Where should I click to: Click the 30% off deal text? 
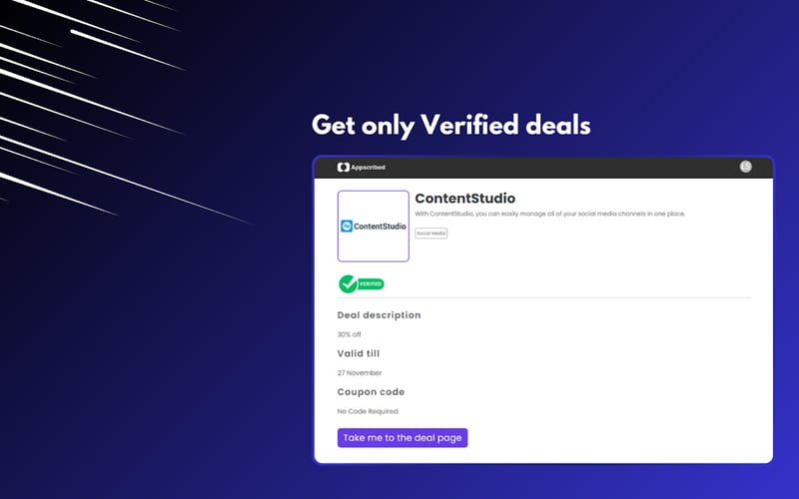[x=350, y=334]
